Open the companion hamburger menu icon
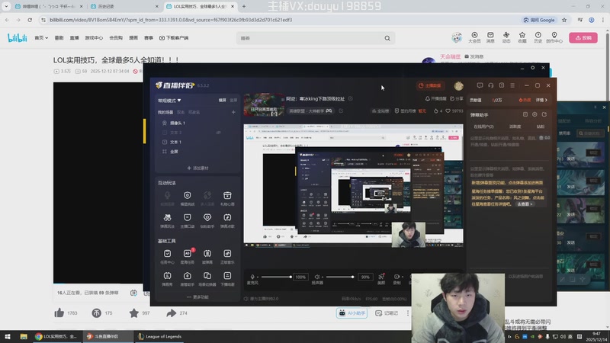Screen dimensions: 610x343 tap(512, 85)
